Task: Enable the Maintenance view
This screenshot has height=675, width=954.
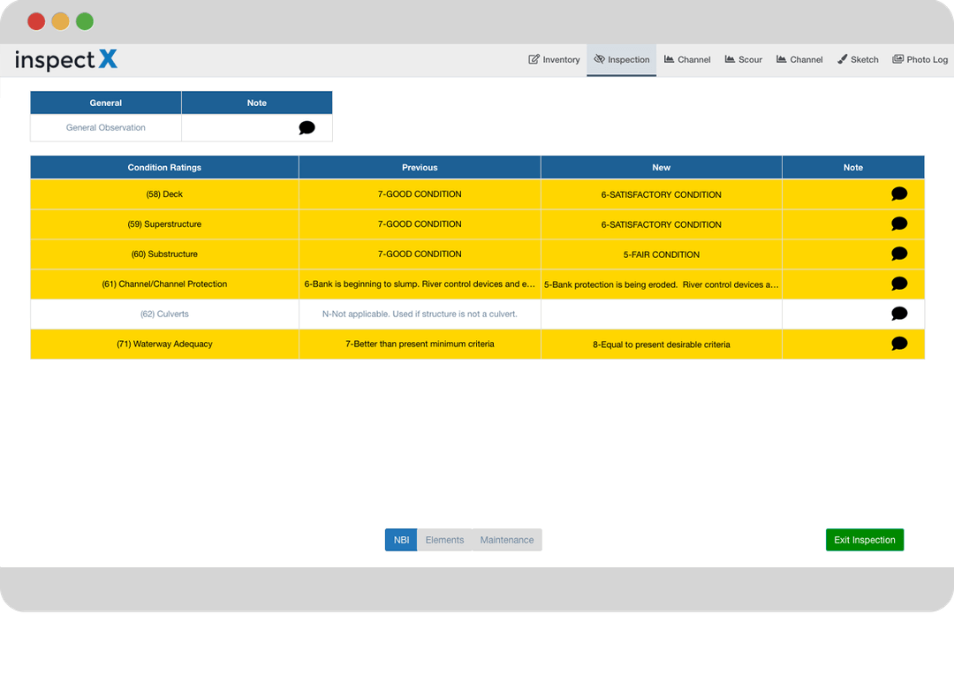Action: 507,539
